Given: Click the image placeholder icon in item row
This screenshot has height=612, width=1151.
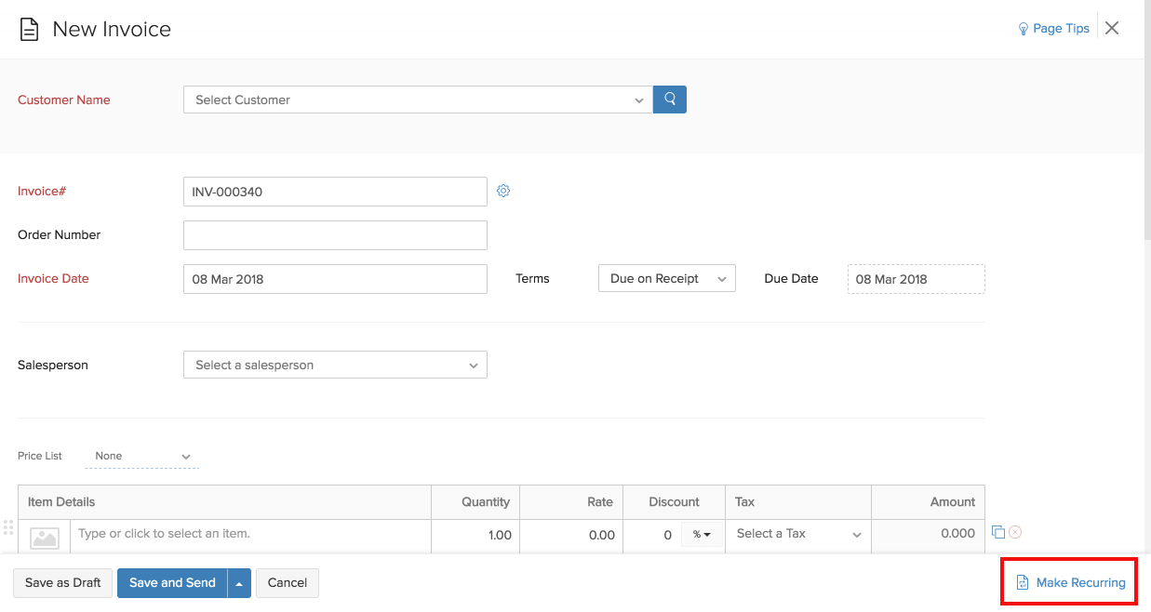Looking at the screenshot, I should coord(43,536).
